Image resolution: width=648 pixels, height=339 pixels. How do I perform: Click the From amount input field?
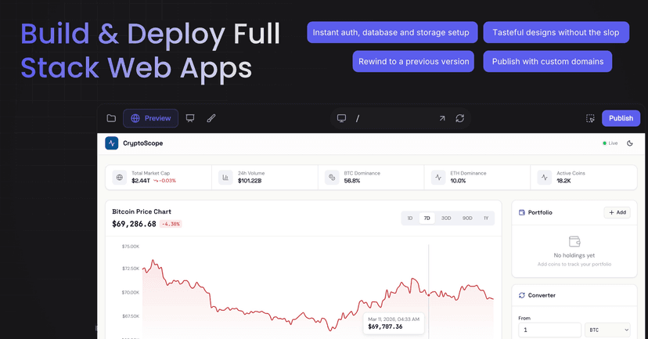coord(549,330)
